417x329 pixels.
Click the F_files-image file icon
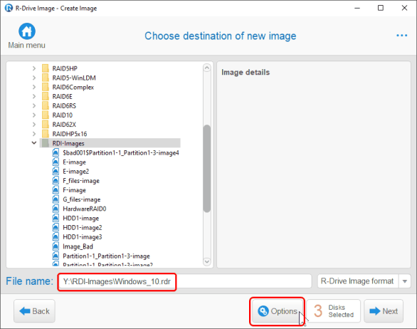[x=56, y=180]
